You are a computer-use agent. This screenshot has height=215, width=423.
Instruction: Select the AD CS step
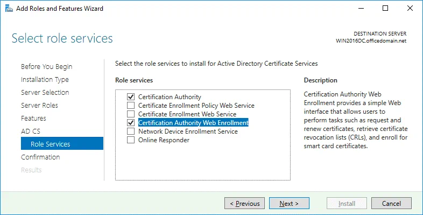pos(31,131)
